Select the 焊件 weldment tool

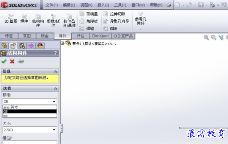[24, 19]
